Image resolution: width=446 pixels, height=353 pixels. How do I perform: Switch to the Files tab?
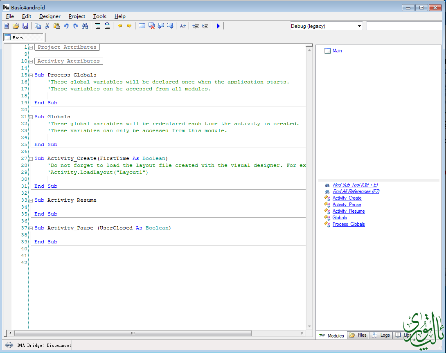point(358,335)
